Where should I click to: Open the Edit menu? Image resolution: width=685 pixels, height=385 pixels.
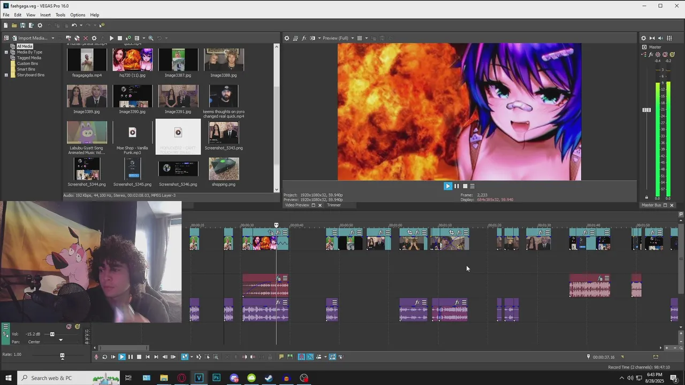[18, 15]
